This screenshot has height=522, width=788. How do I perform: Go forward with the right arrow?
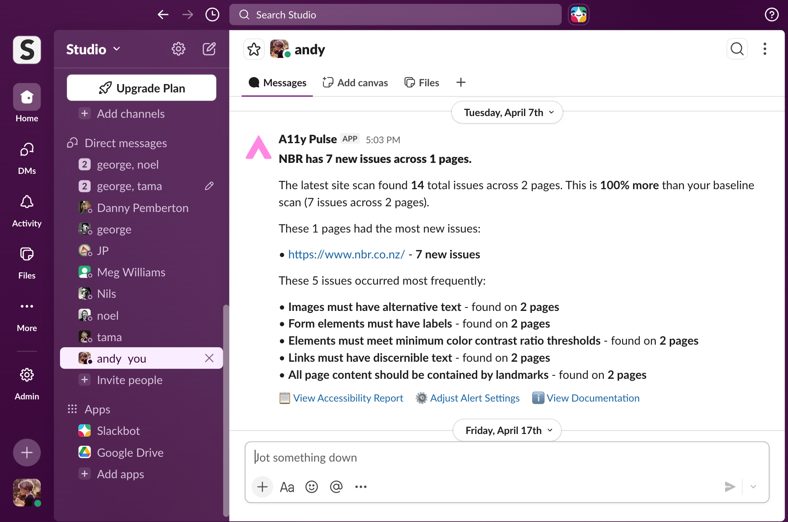click(188, 14)
